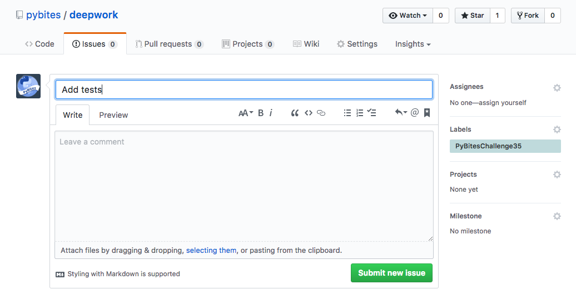This screenshot has height=304, width=576.
Task: View the forks count
Action: [x=553, y=16]
